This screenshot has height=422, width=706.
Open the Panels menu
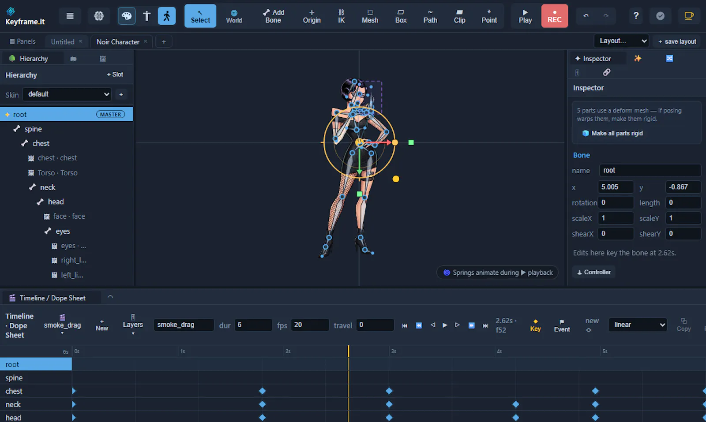tap(23, 41)
